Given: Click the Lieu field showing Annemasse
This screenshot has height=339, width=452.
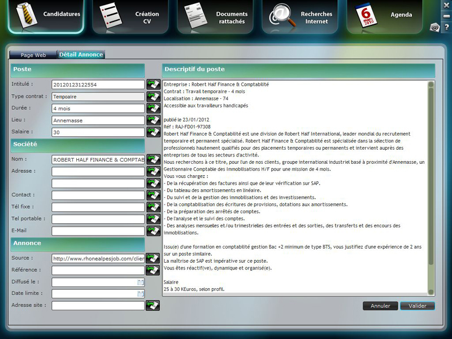Looking at the screenshot, I should (98, 120).
